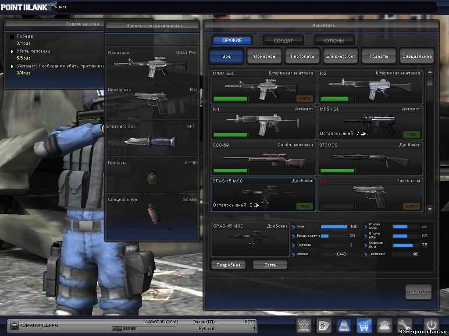449x336 pixels.
Task: Select the Все weapon filter
Action: click(x=226, y=56)
